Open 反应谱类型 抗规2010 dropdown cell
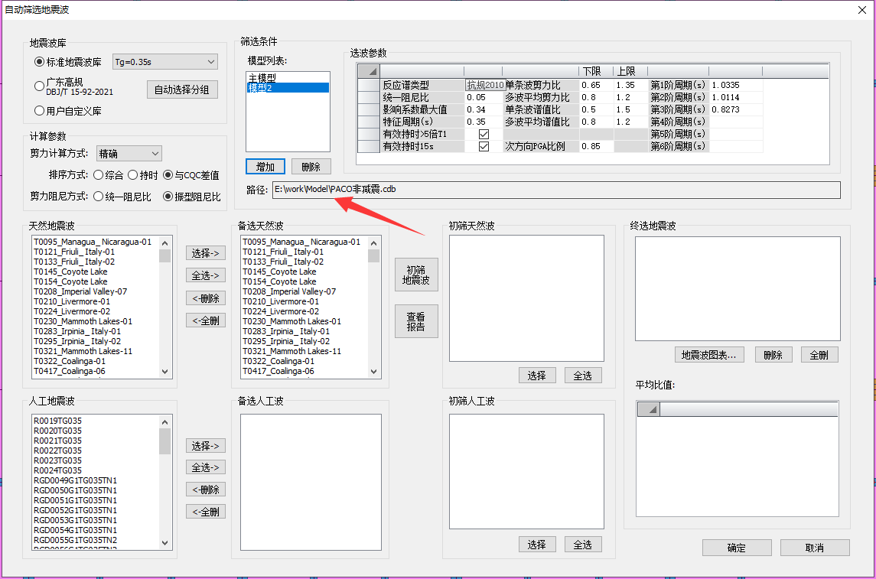The width and height of the screenshot is (876, 579). point(485,85)
